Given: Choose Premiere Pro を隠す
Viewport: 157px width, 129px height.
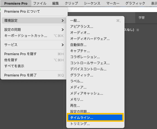Looking at the screenshot, I should tap(34, 54).
